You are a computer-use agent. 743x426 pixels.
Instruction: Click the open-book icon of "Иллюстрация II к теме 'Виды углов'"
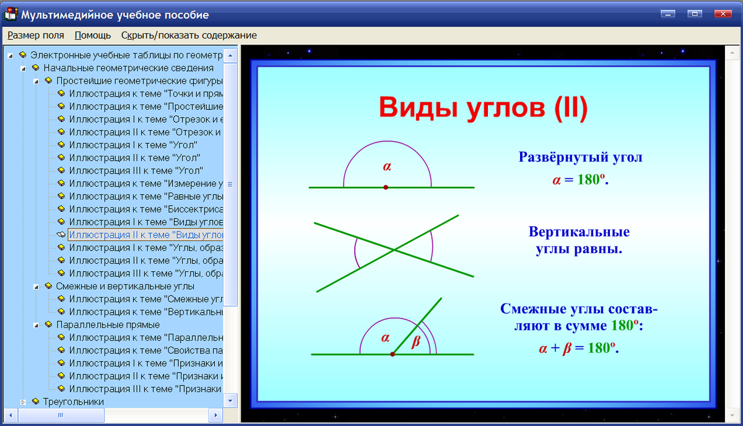pyautogui.click(x=61, y=235)
